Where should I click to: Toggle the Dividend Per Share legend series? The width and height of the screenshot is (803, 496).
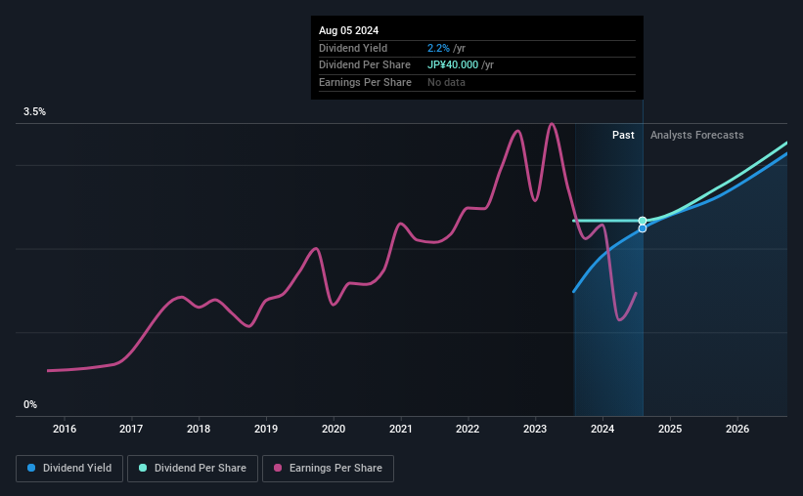point(193,469)
